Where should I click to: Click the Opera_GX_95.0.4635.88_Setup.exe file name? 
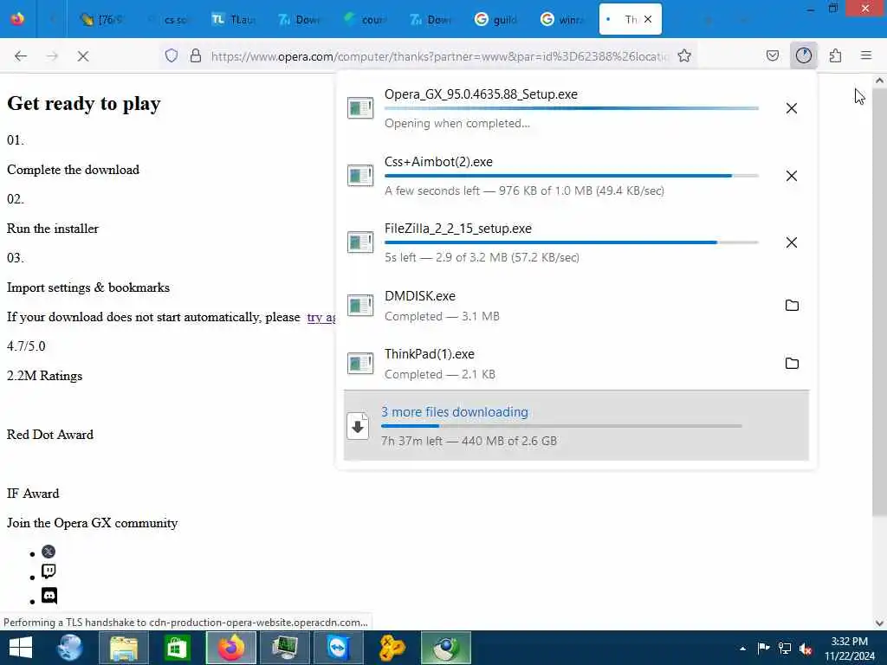click(x=481, y=94)
